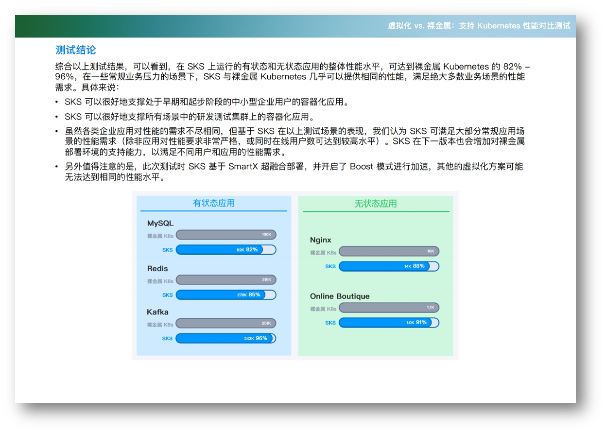
Task: Click the SKS label under Redis
Action: coord(167,295)
